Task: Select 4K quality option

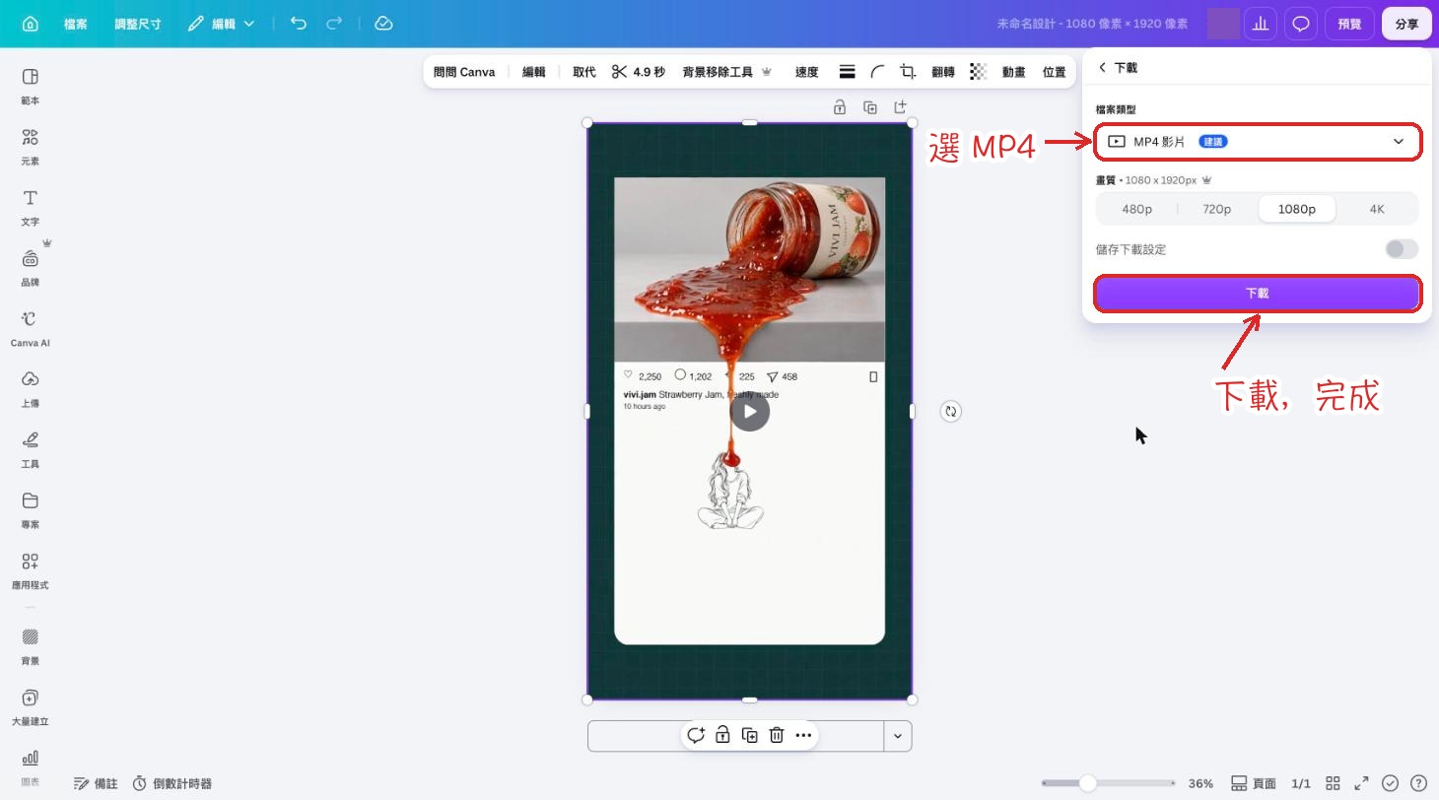Action: (x=1377, y=209)
